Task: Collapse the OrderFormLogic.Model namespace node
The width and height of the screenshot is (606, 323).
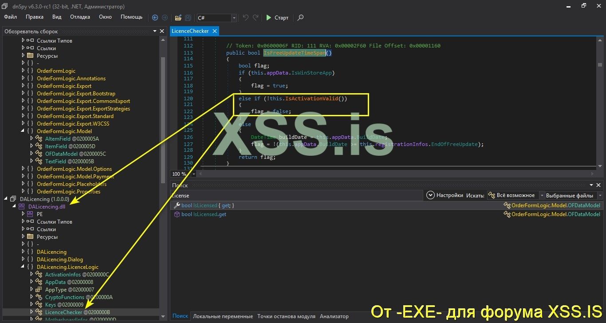Action: 23,131
